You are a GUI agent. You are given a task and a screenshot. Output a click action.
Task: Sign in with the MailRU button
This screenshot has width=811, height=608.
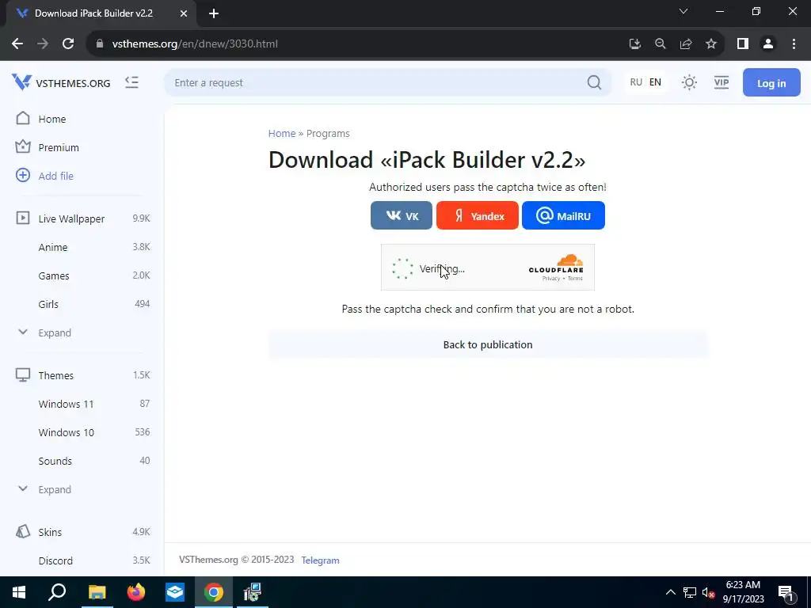[563, 215]
